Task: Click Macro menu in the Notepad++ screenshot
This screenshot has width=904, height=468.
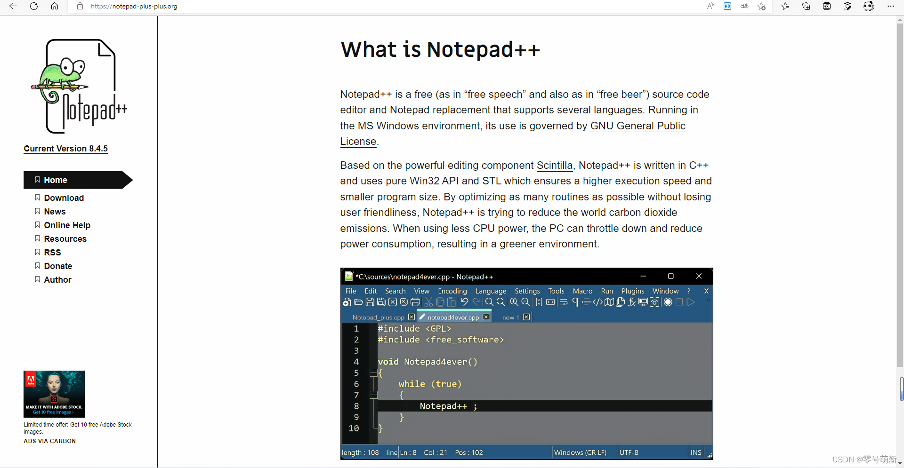Action: click(582, 291)
